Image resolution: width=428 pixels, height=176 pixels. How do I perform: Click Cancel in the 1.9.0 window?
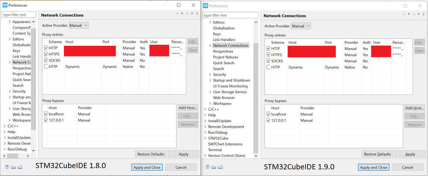407,167
